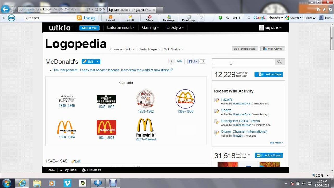Open the Private browsing toolbar button
334x188 pixels.
click(150, 18)
